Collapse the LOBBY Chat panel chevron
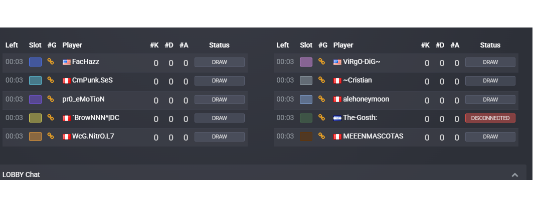The image size is (536, 217). coord(515,175)
